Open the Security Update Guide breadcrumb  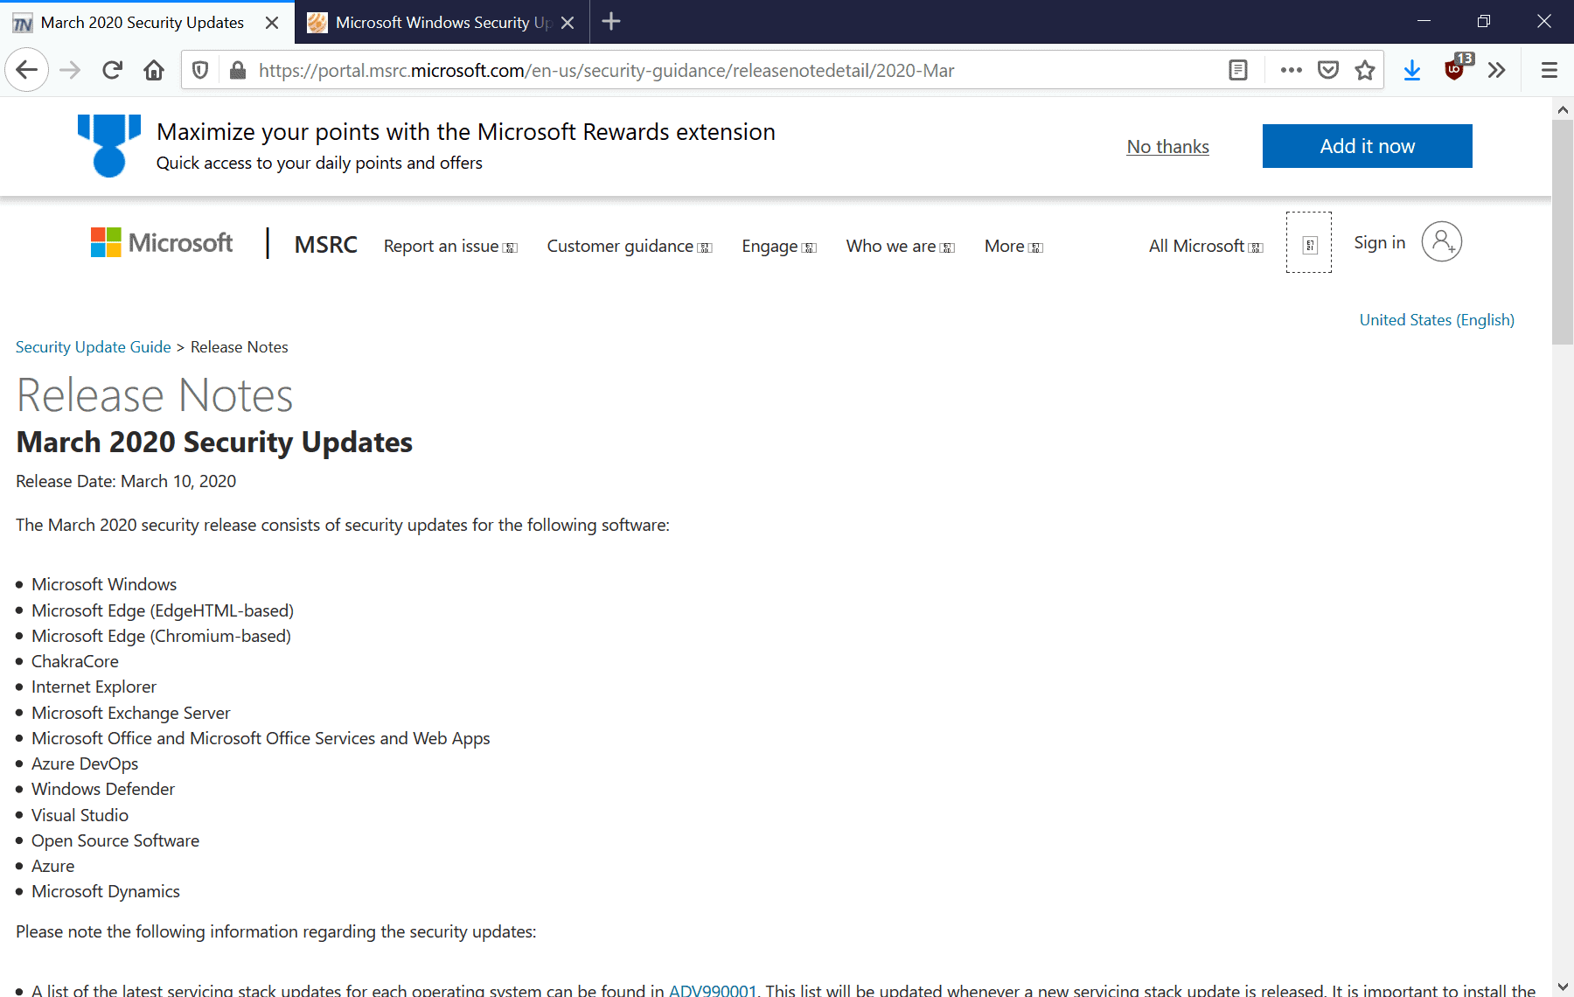click(94, 347)
